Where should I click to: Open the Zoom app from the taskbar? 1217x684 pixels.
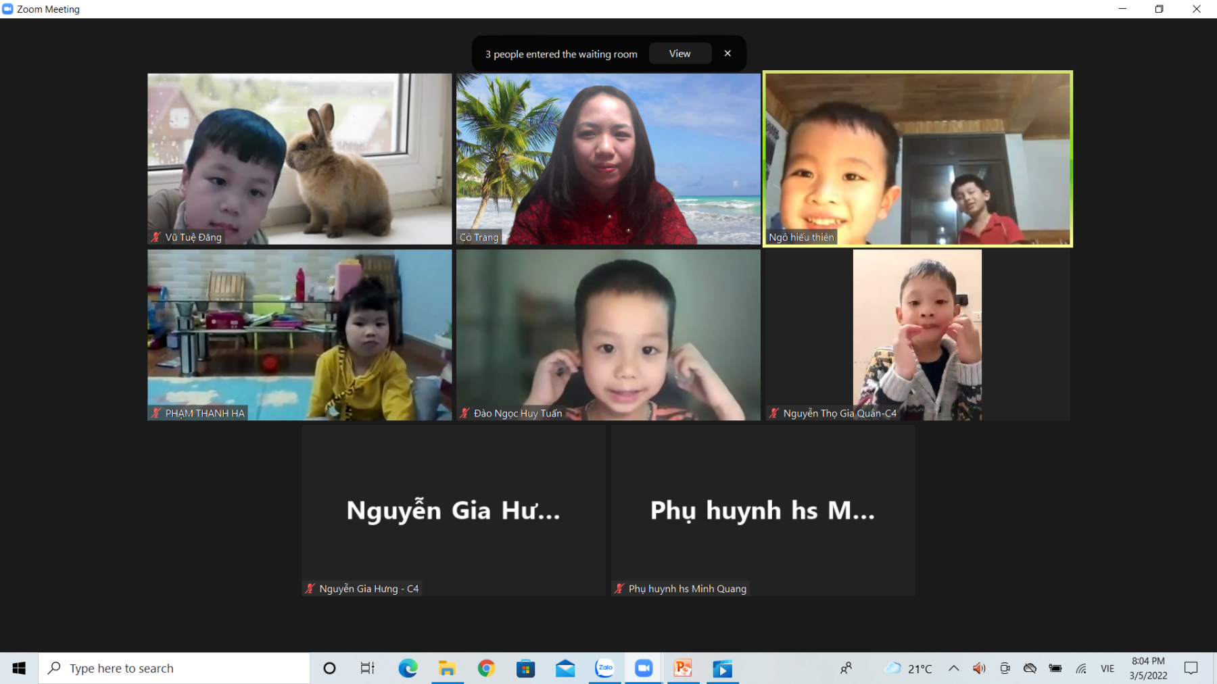pos(644,668)
